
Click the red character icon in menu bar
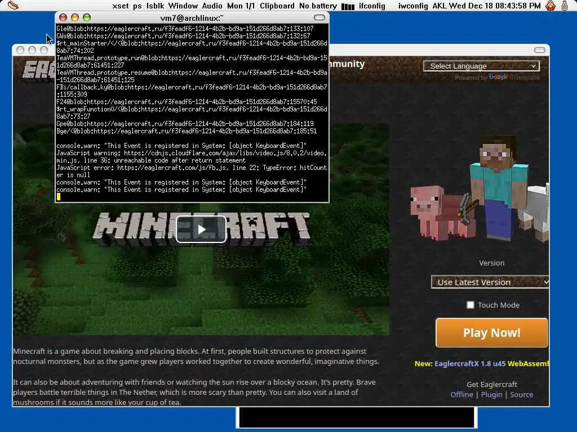tap(551, 6)
